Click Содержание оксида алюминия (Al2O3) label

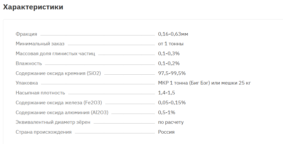pyautogui.click(x=62, y=112)
